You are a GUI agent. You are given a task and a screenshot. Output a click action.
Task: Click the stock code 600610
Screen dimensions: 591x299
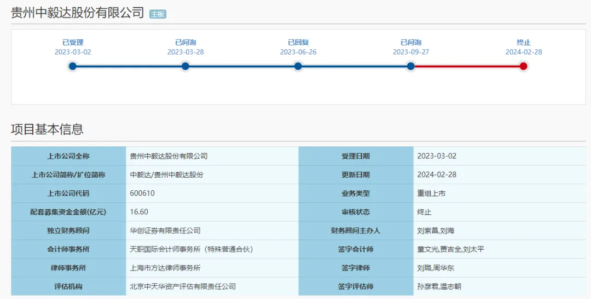(142, 193)
